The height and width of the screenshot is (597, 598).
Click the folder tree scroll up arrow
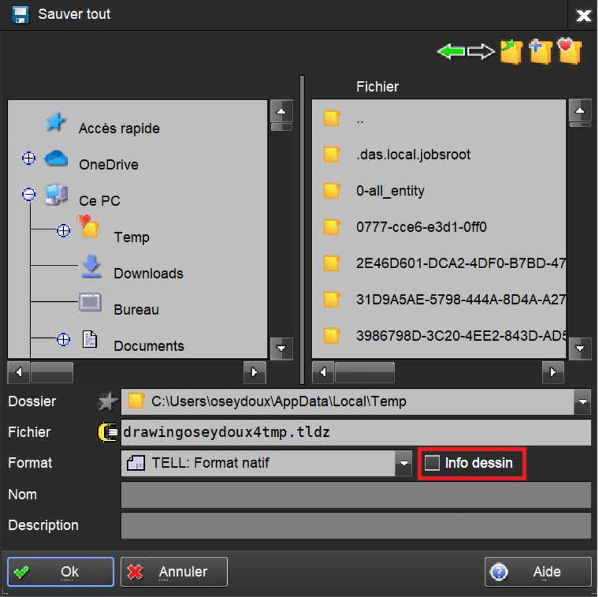pos(281,111)
